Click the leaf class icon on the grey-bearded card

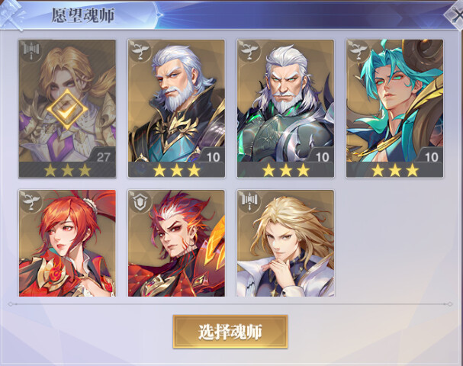tap(140, 51)
